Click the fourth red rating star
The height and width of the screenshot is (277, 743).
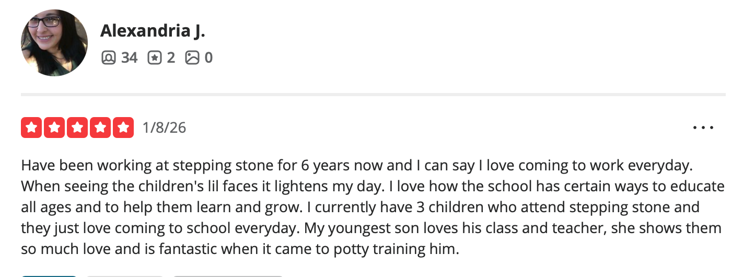point(100,128)
